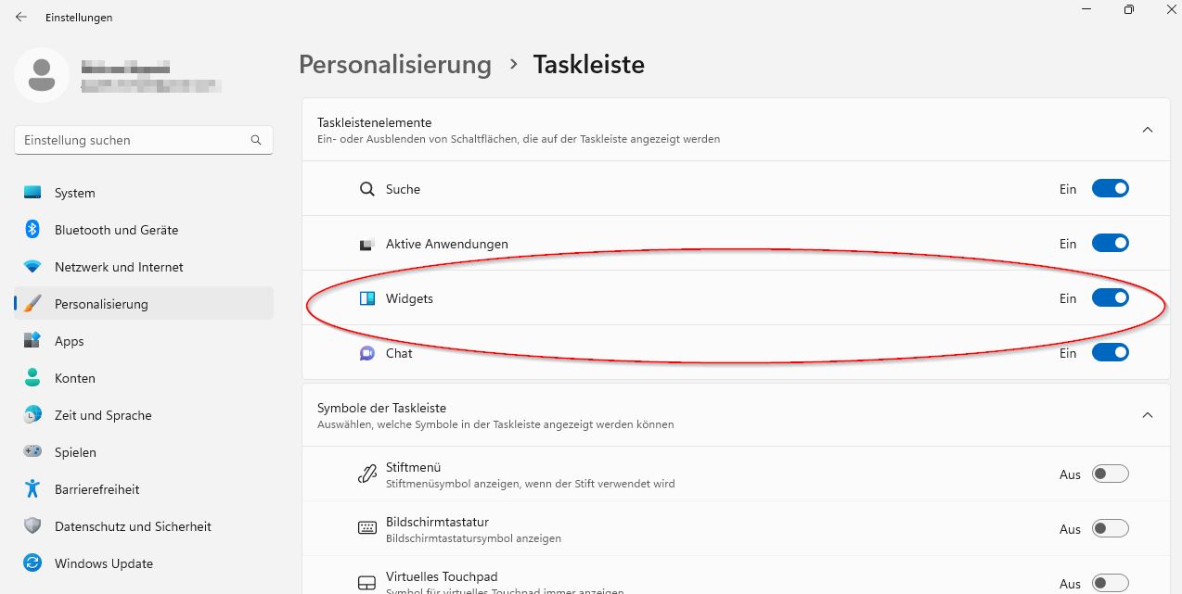Viewport: 1182px width, 594px height.
Task: Select Apps in the sidebar
Action: point(70,341)
